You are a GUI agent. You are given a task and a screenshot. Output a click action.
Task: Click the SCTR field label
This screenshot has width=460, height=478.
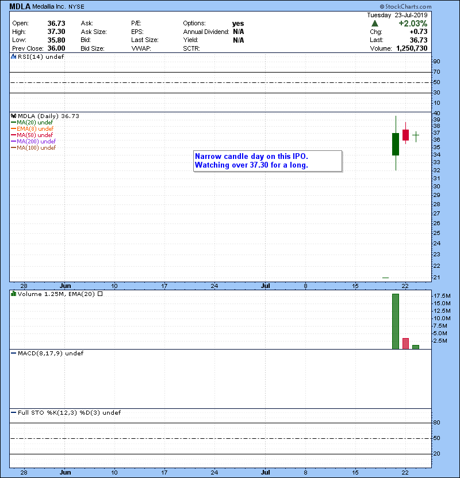point(191,48)
